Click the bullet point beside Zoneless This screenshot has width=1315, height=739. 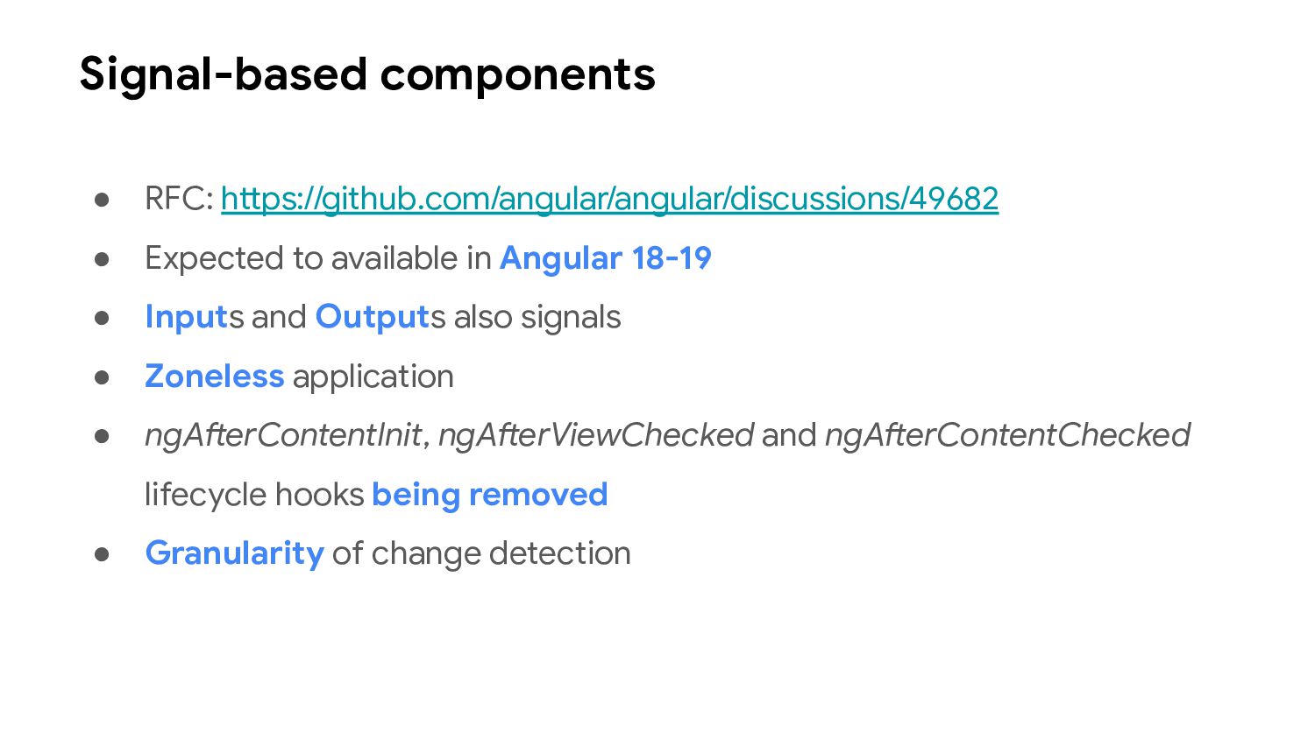[x=102, y=377]
